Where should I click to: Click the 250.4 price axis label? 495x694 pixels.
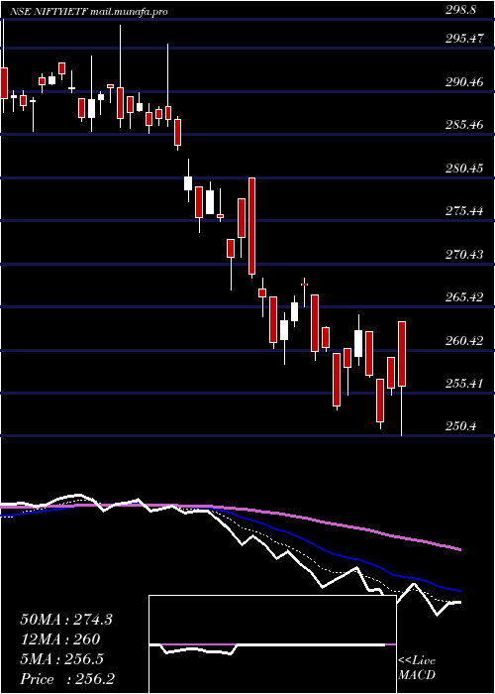pos(460,426)
